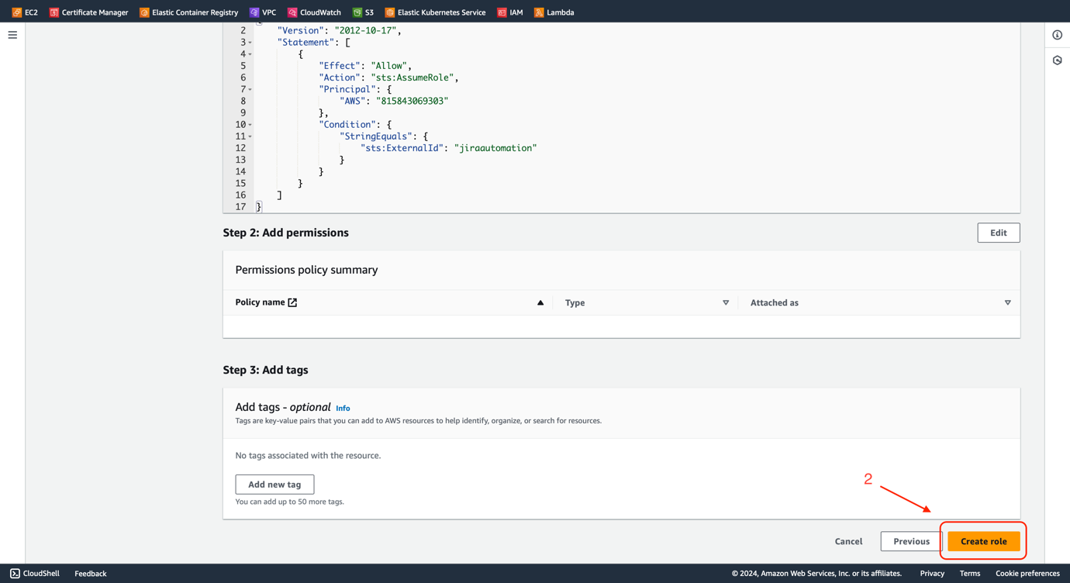Screen dimensions: 1070x583
Task: Open Cookie preferences in footer
Action: click(x=1027, y=574)
